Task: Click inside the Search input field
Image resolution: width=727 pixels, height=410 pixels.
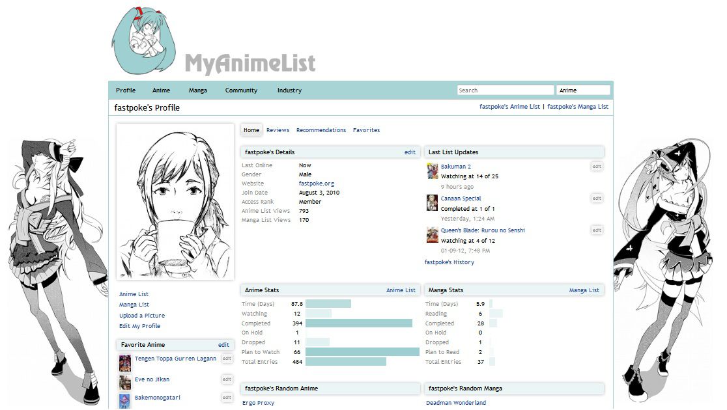Action: 505,90
